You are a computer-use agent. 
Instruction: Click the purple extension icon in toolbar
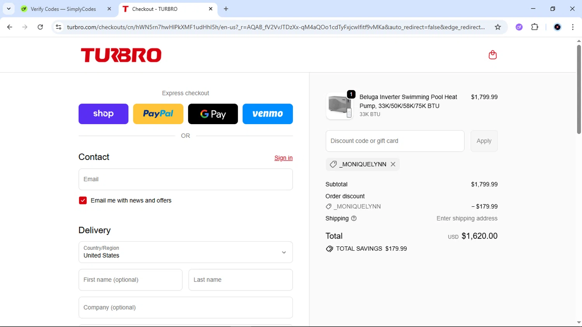(x=519, y=27)
